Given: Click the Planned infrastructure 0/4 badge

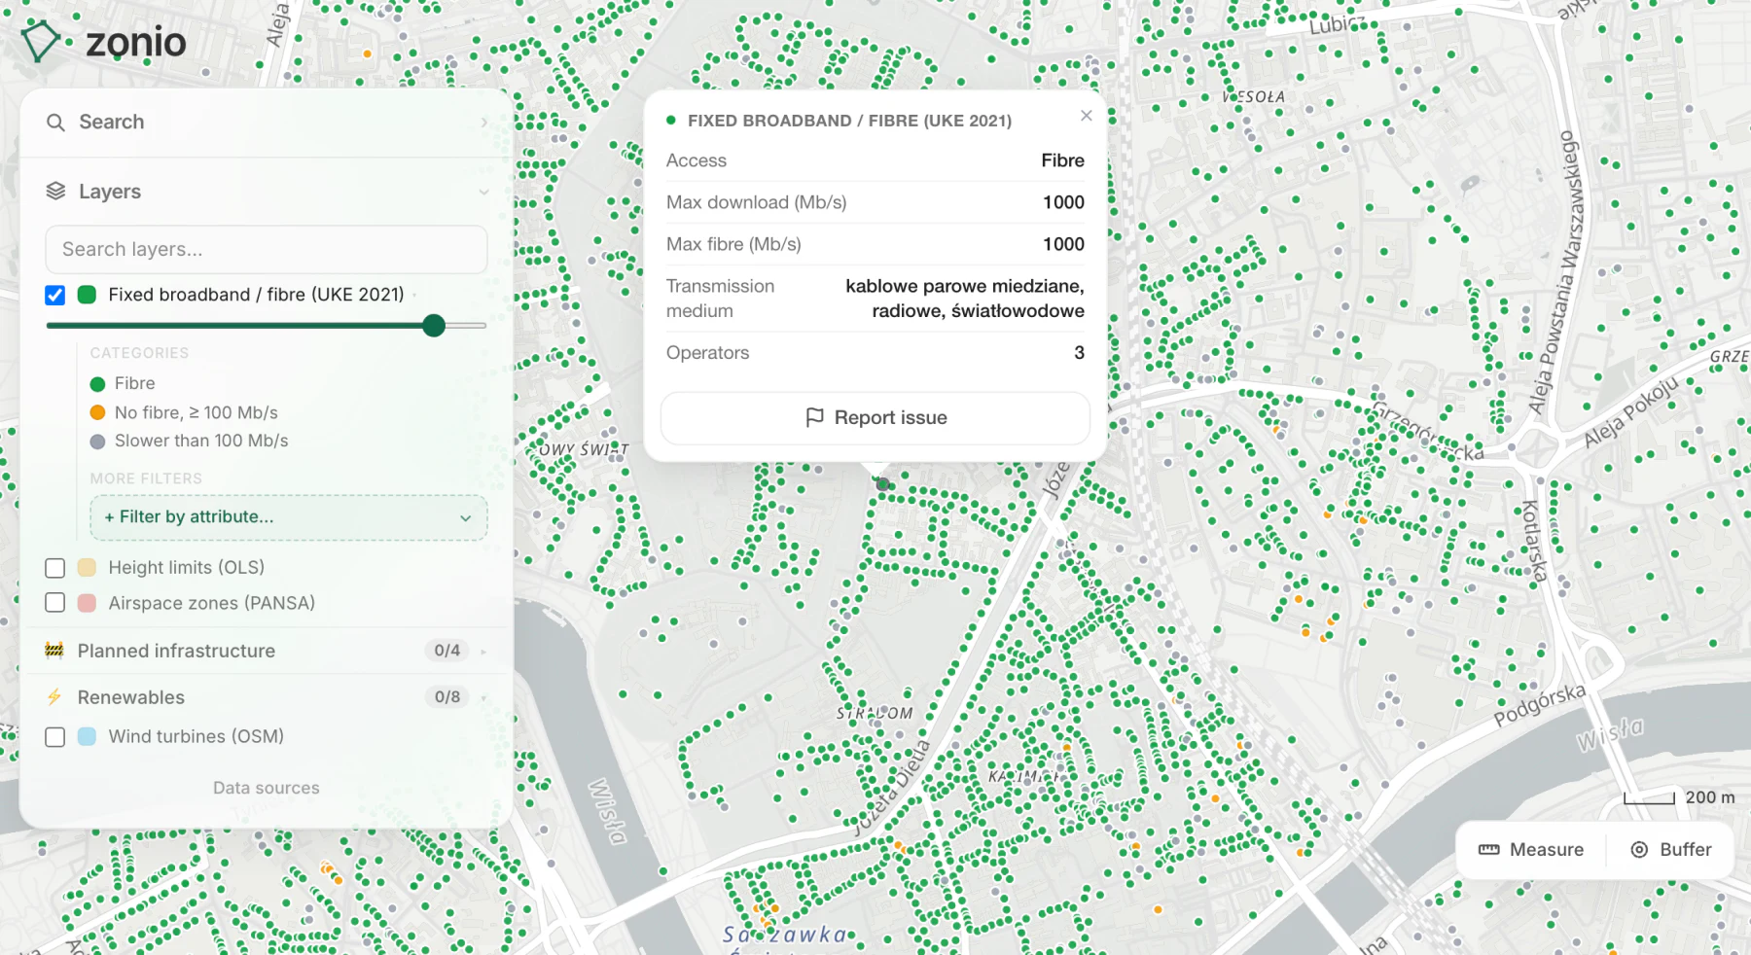Looking at the screenshot, I should [447, 651].
